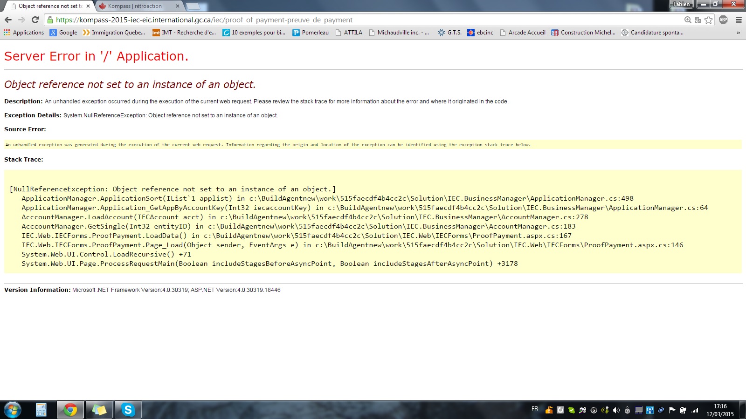Screen dimensions: 746x419
Task: Open the Windows Start menu
Action: coord(13,410)
